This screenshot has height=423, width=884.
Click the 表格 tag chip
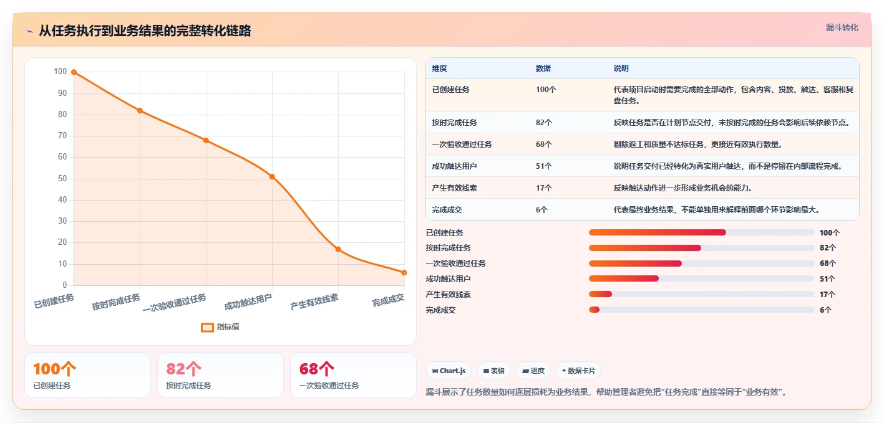[493, 371]
